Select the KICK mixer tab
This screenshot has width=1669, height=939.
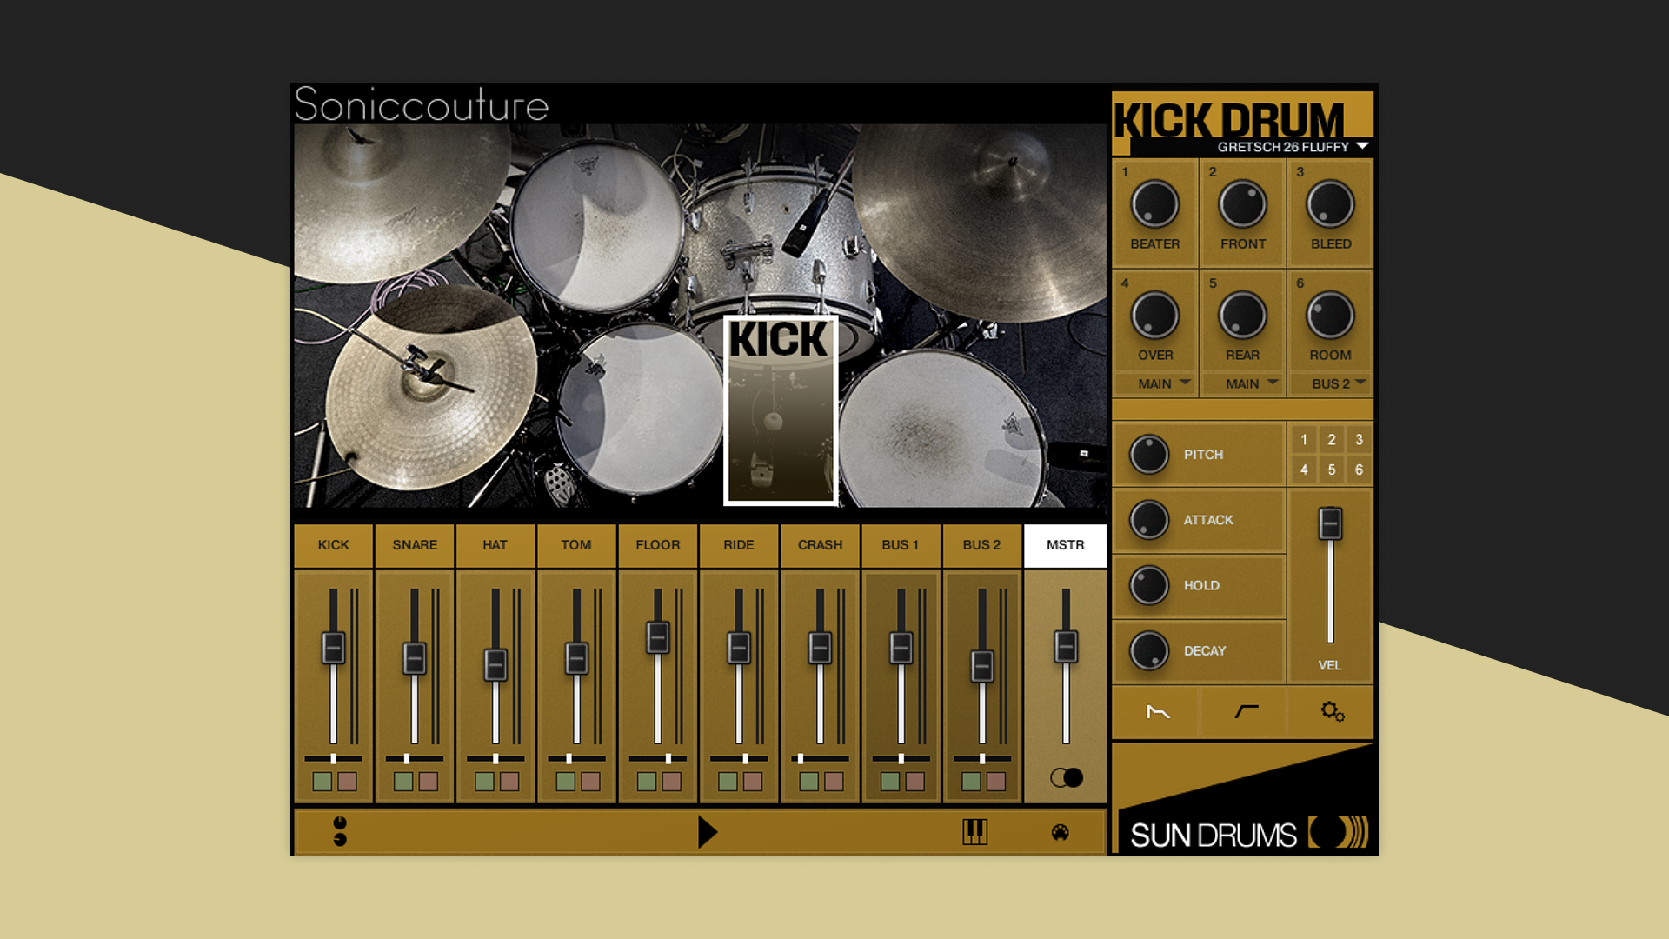click(334, 545)
